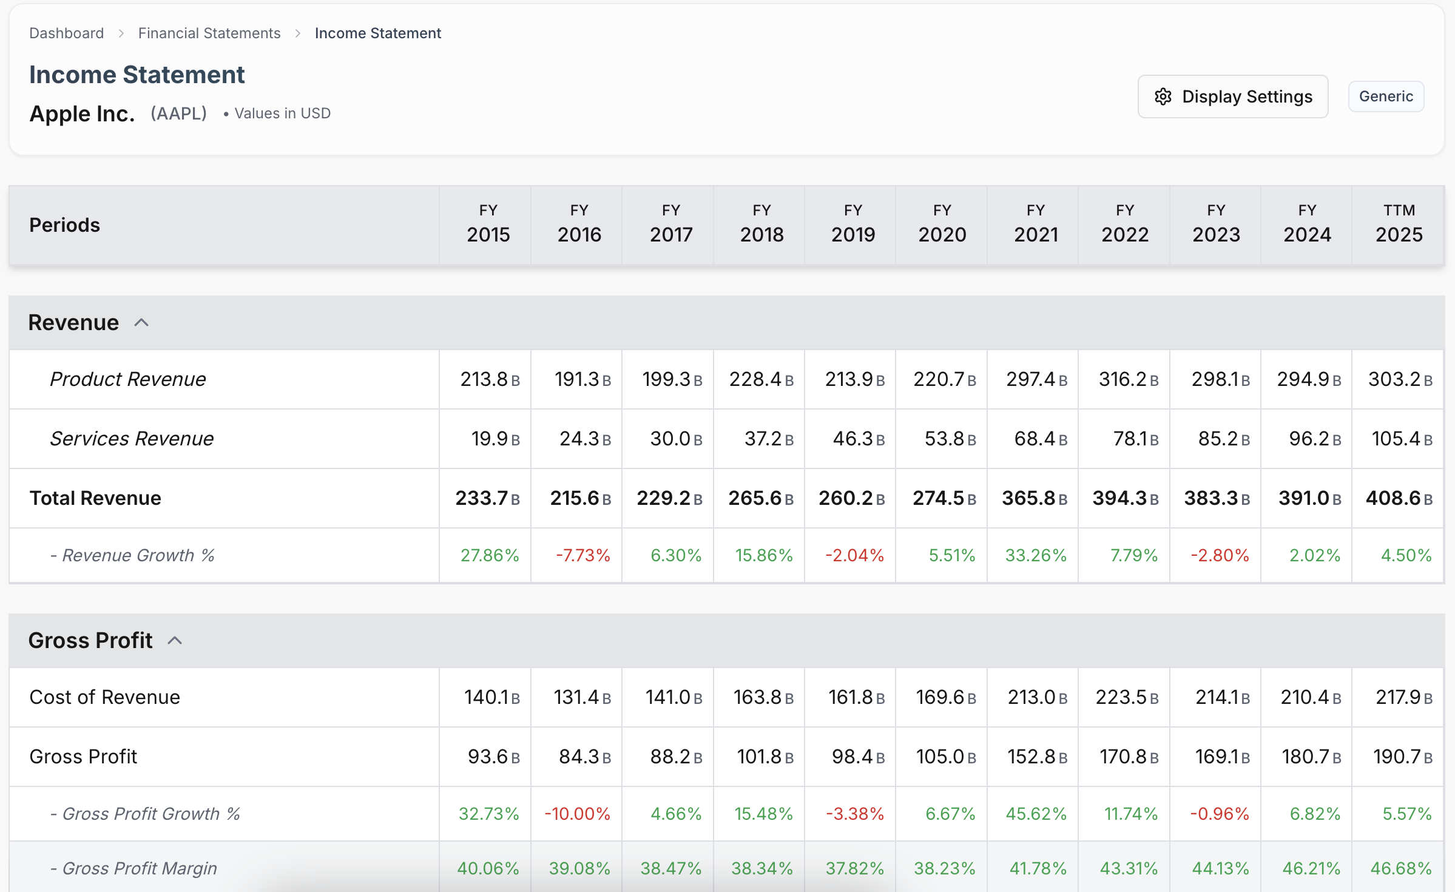This screenshot has height=892, width=1455.
Task: Open Financial Statements from breadcrumb
Action: point(209,33)
